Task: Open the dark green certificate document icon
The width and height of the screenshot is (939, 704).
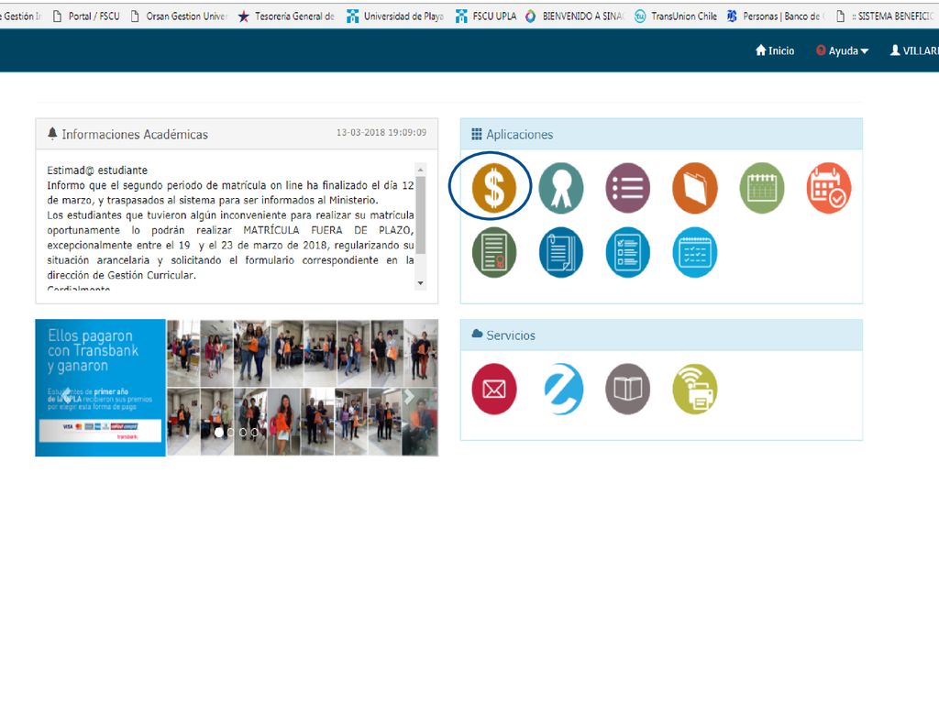Action: [x=494, y=252]
